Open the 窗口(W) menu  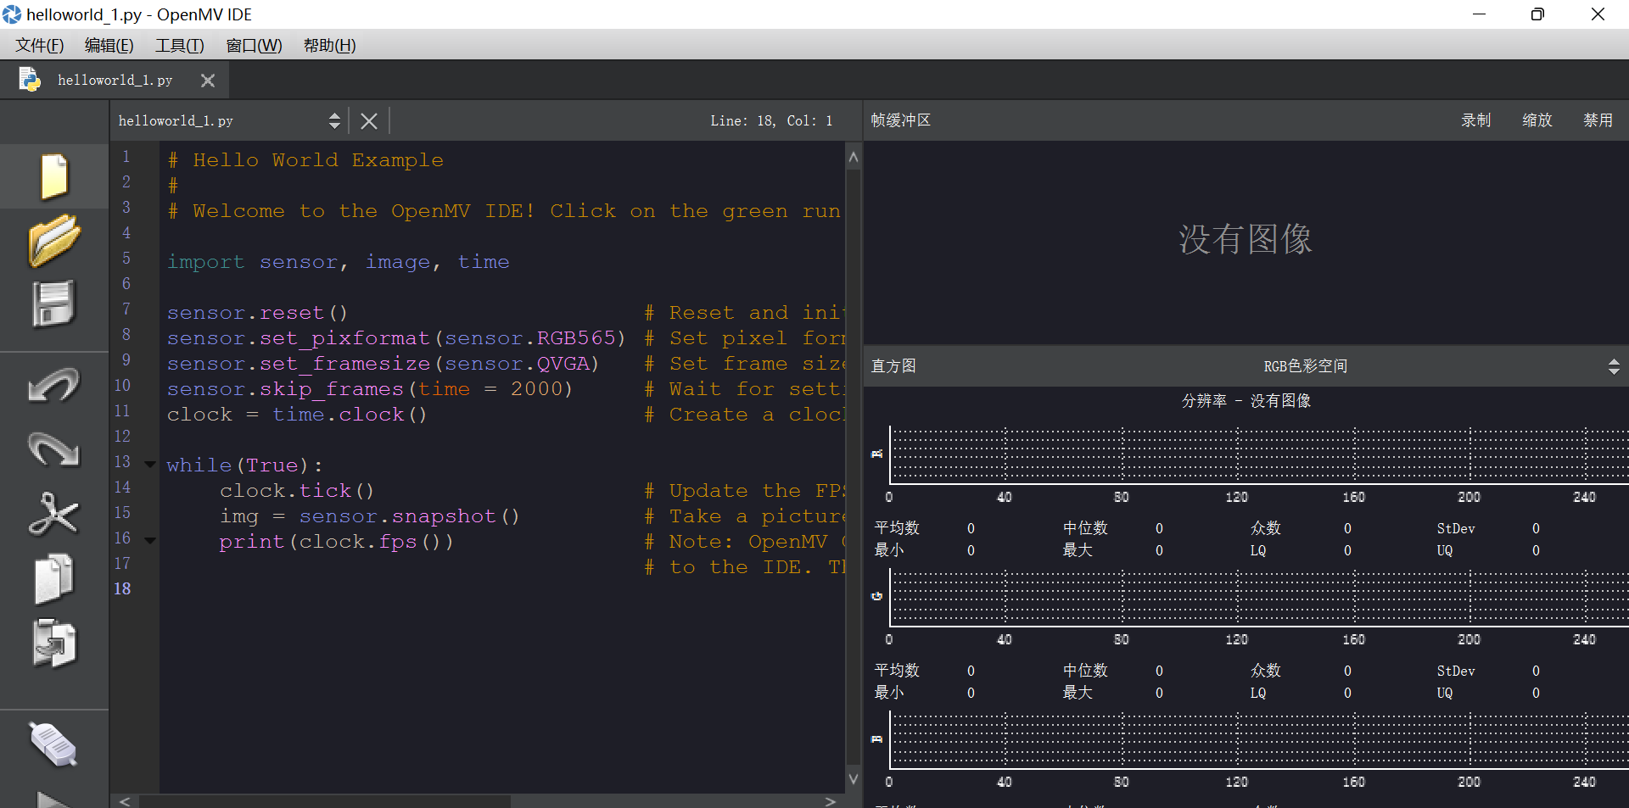[x=254, y=45]
